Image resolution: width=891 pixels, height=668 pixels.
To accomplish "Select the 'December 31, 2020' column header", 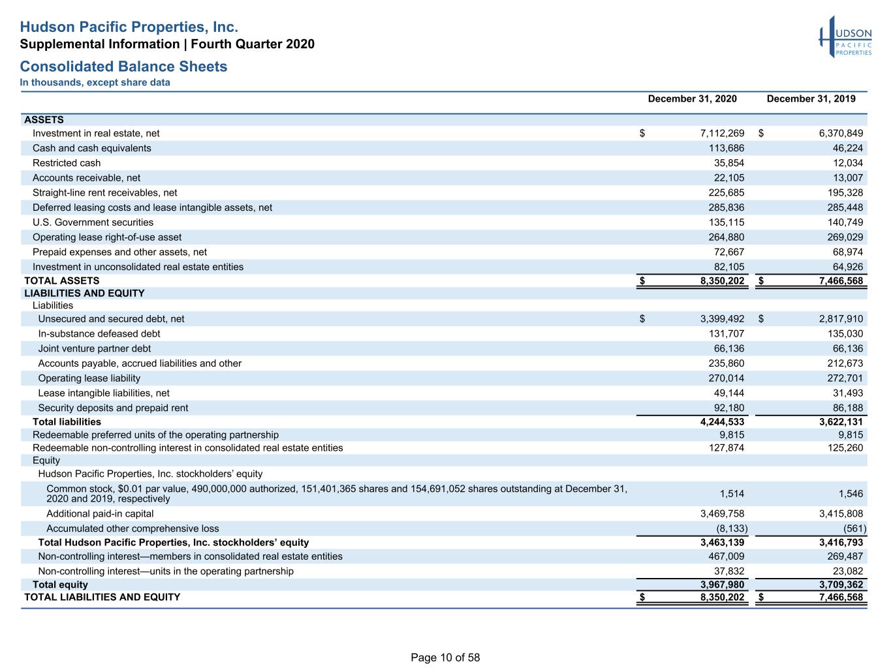I will coord(692,99).
